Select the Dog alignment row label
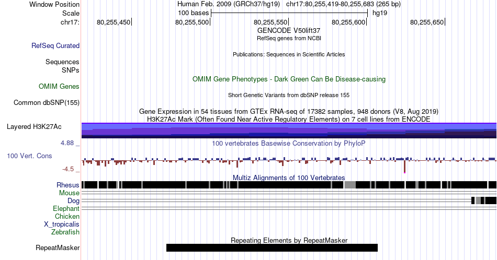 (73, 201)
